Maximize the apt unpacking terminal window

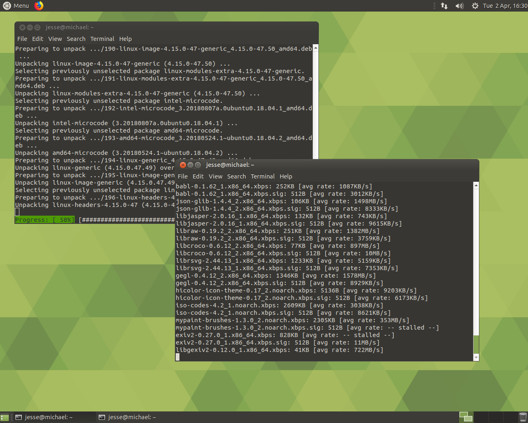37,27
